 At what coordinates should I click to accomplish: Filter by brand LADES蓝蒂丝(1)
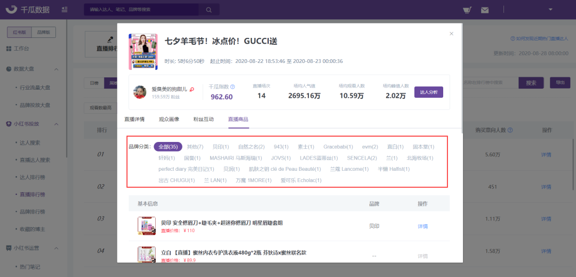click(319, 159)
